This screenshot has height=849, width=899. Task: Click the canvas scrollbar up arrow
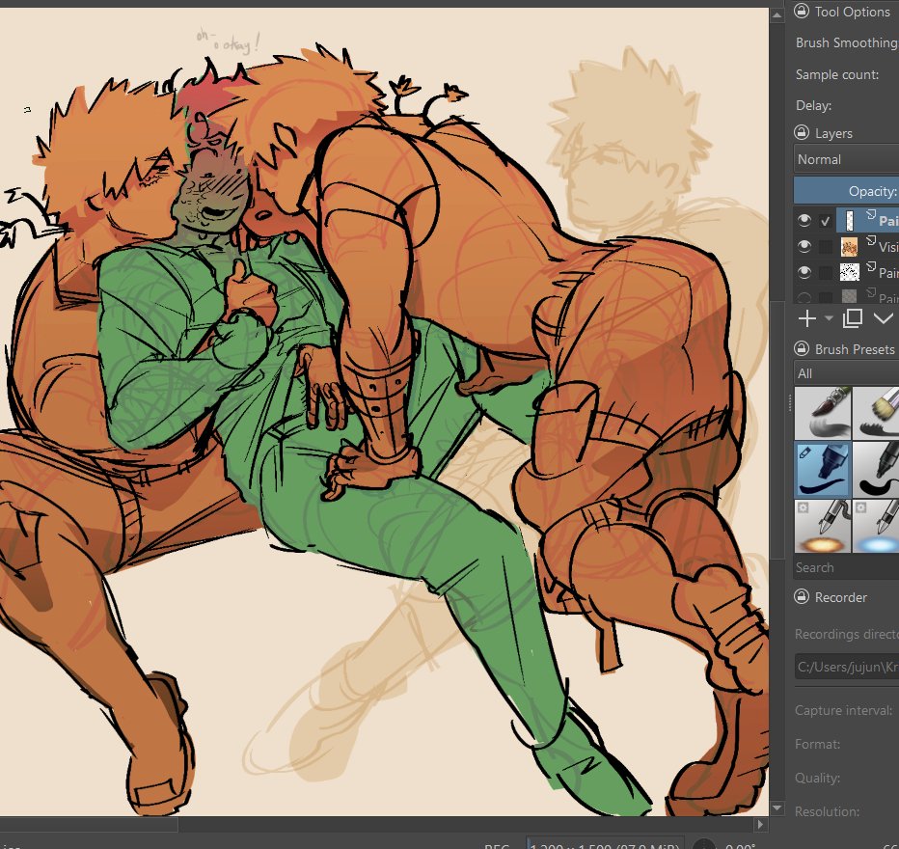[776, 16]
